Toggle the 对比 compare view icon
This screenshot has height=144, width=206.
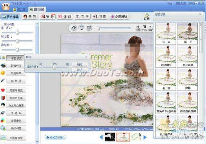click(144, 28)
